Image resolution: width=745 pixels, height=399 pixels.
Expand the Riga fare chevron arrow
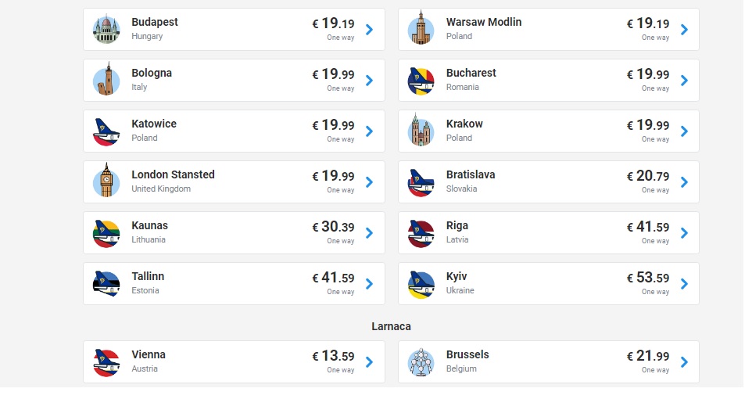[684, 233]
